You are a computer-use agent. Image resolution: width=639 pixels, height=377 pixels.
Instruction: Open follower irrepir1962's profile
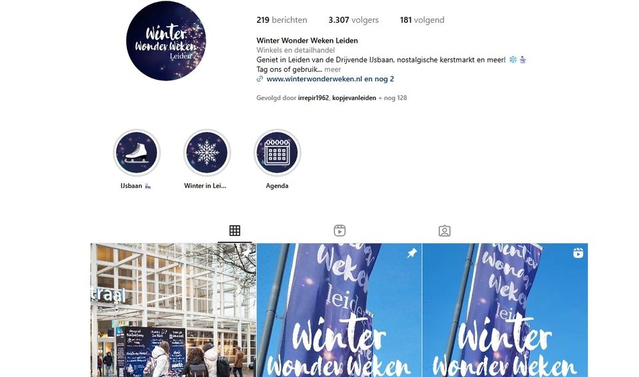pos(313,98)
